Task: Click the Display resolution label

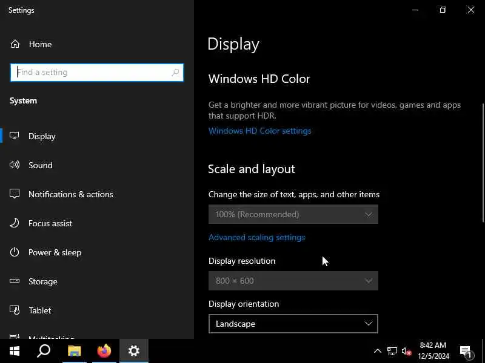Action: (242, 261)
